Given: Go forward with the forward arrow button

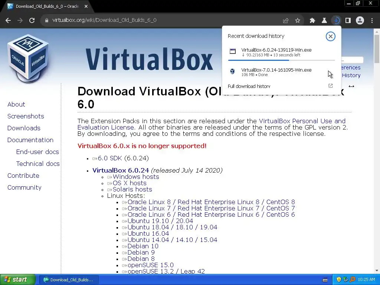Looking at the screenshot, I should [x=20, y=20].
